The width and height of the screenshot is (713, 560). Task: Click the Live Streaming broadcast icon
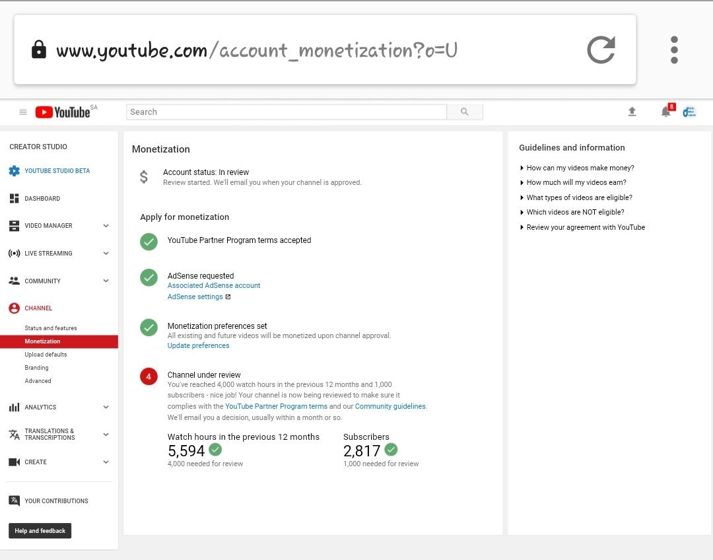click(14, 254)
